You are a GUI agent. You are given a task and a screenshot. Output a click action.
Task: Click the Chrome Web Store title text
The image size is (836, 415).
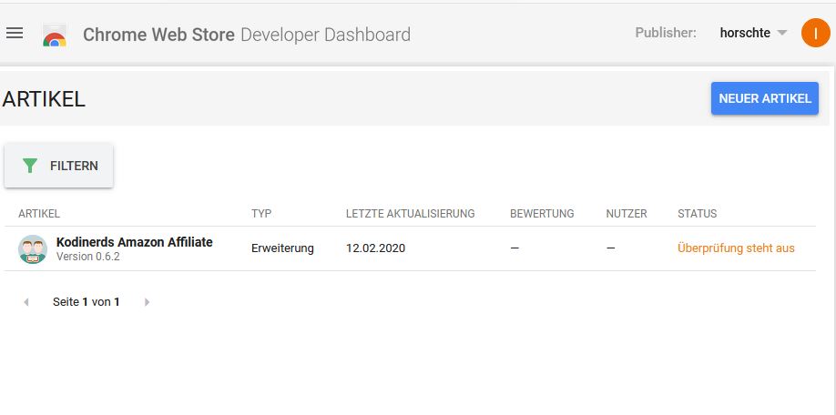[x=158, y=35]
